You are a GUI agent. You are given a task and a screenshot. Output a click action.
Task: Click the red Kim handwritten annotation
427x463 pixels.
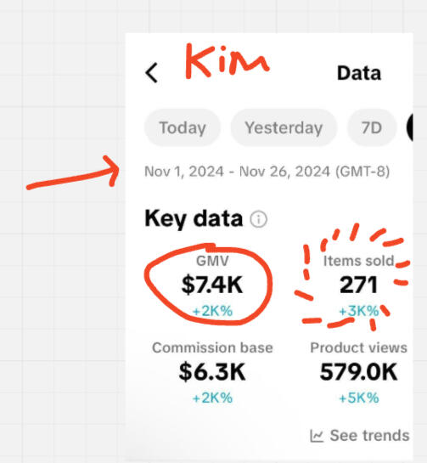pyautogui.click(x=228, y=61)
